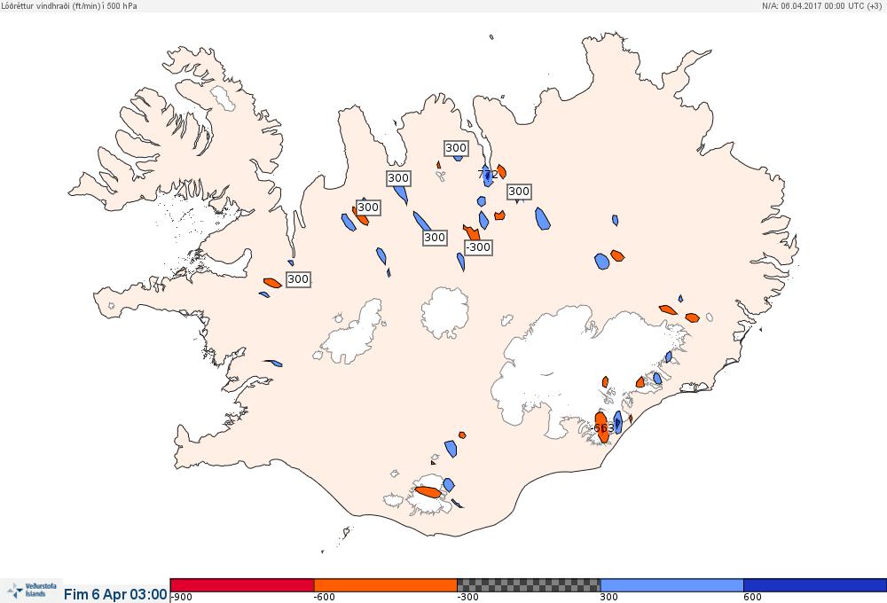Select the red legend segment for -900 to -600
This screenshot has height=603, width=887.
(242, 585)
